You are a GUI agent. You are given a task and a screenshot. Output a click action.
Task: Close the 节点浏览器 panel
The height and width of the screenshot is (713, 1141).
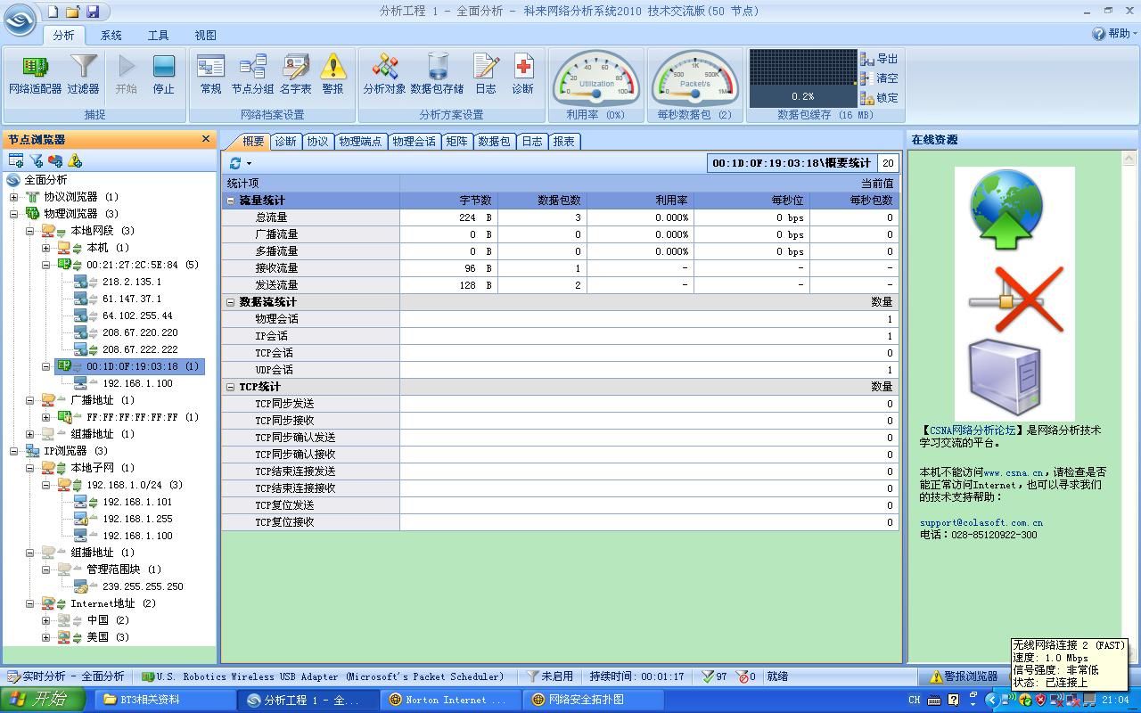coord(206,139)
